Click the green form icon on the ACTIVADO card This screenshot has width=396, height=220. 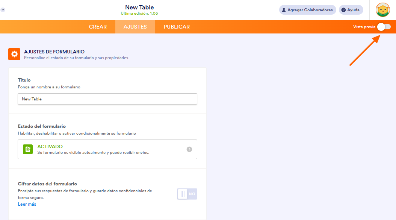27,149
